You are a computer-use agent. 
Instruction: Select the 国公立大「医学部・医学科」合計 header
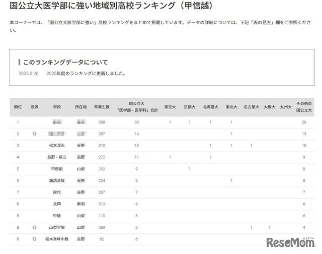[x=137, y=107]
